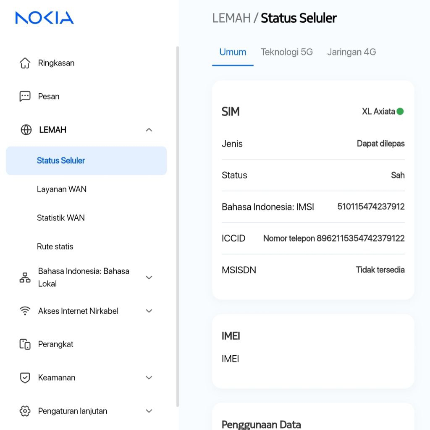
Task: Click the Perangkat devices icon
Action: tap(25, 344)
